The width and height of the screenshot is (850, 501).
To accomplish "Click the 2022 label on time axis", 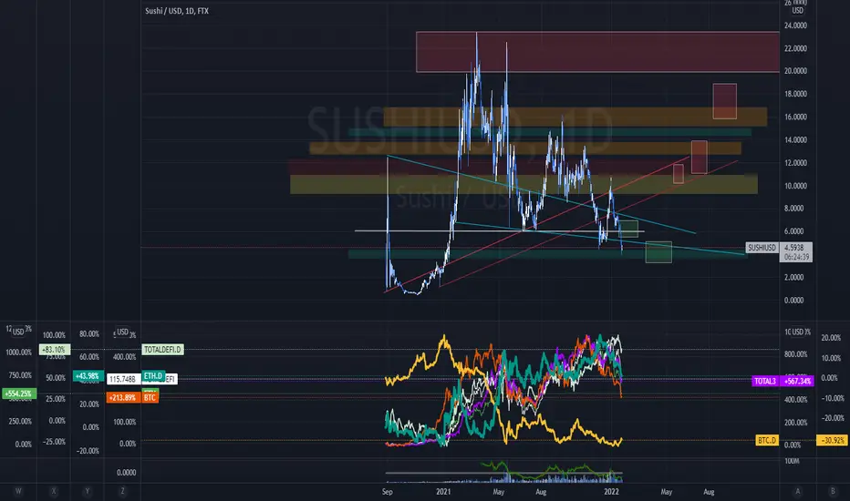I will pyautogui.click(x=611, y=492).
